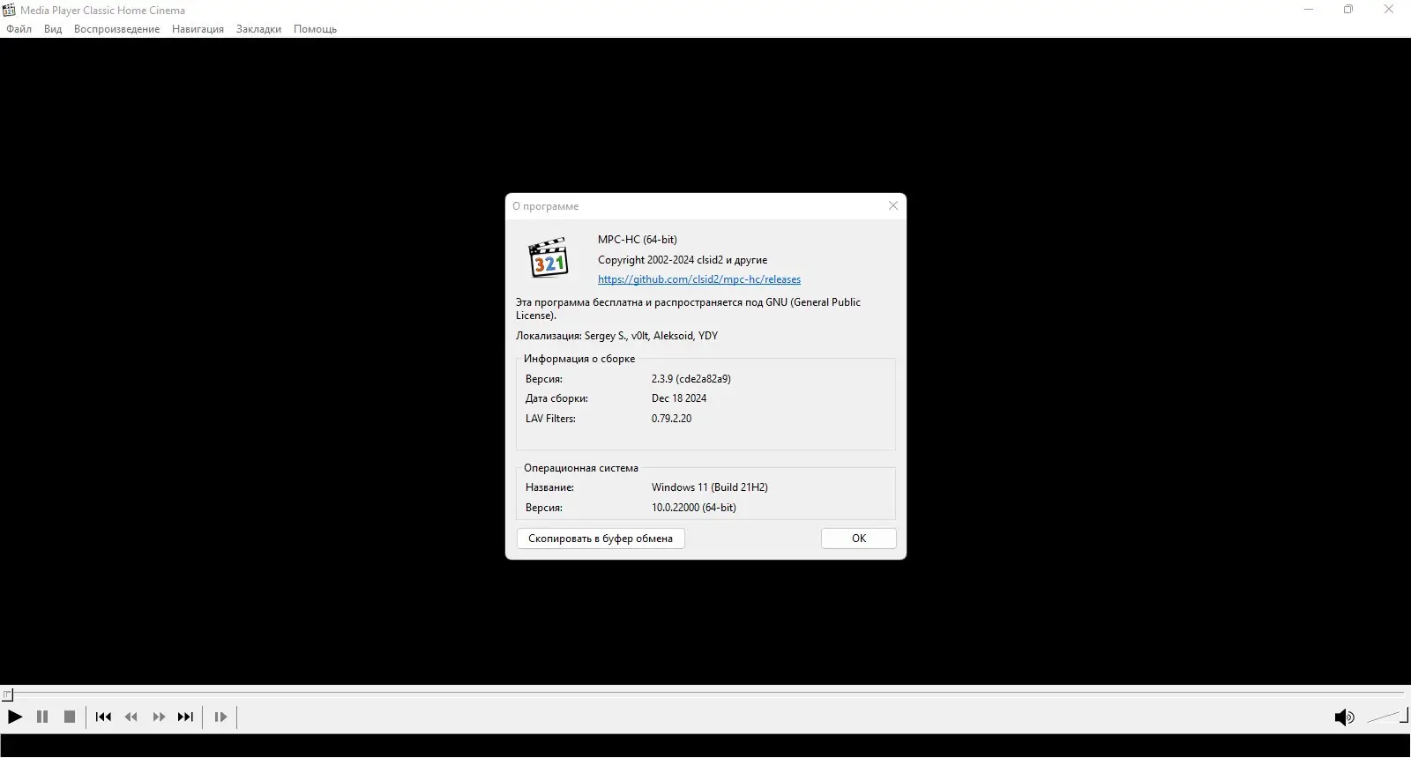Image resolution: width=1411 pixels, height=758 pixels.
Task: Open the Воспроизведение menu
Action: point(116,29)
